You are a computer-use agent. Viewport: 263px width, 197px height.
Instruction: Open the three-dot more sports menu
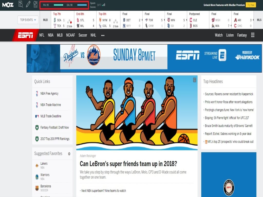coord(103,35)
